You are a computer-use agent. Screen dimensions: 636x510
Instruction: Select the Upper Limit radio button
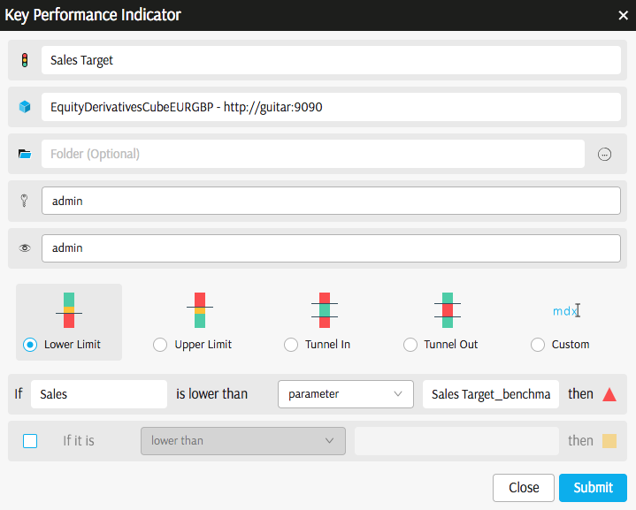tap(160, 345)
